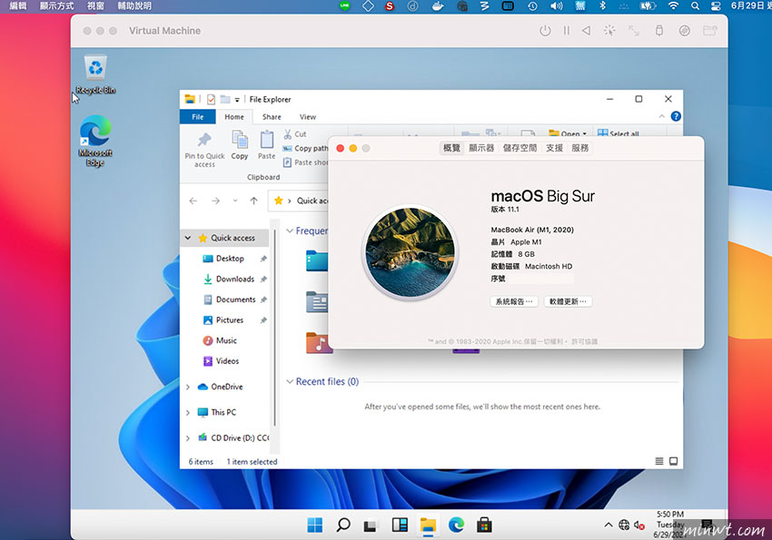Go forward in File Explorer navigation
Screen dimensions: 772x540
[215, 201]
